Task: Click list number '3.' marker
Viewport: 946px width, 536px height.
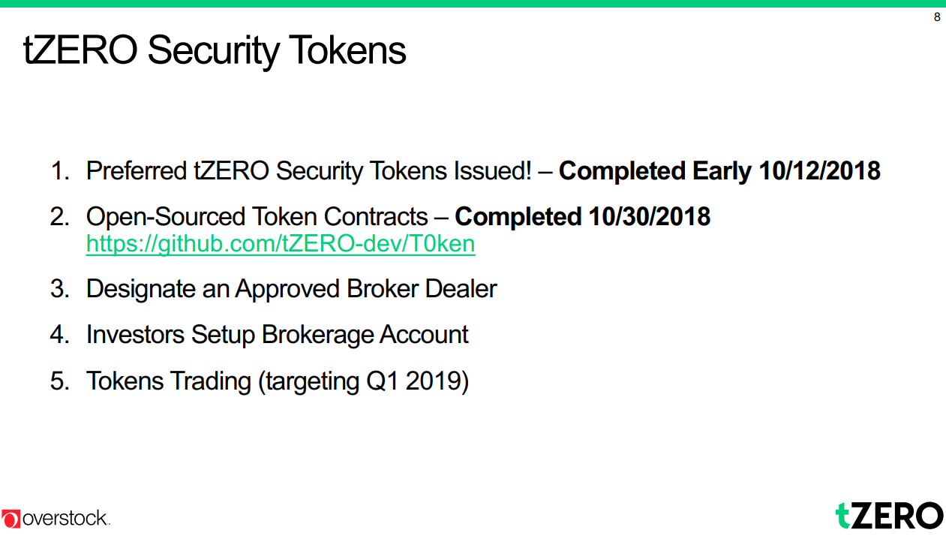Action: 60,289
